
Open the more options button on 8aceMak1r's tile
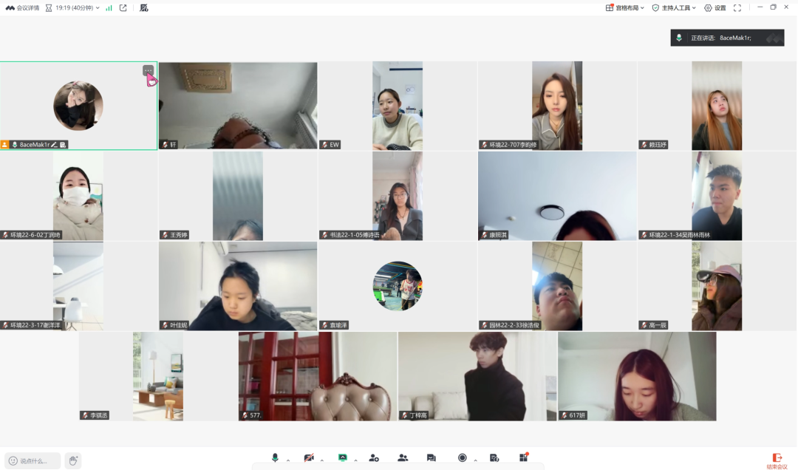148,70
